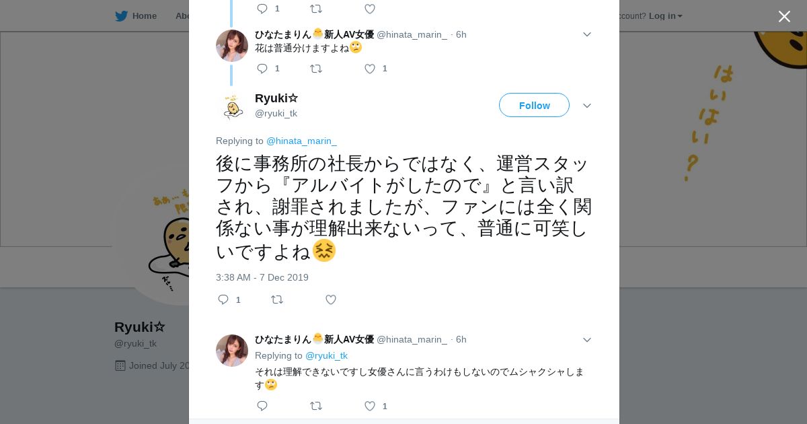Like the flower tweet by hinata_marin_
The height and width of the screenshot is (424, 807).
point(370,69)
